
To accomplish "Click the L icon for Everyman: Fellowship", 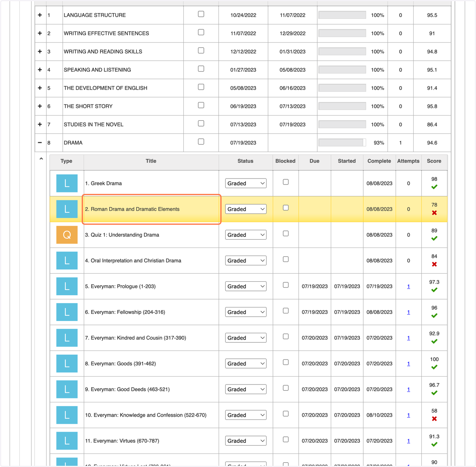I will (x=67, y=312).
